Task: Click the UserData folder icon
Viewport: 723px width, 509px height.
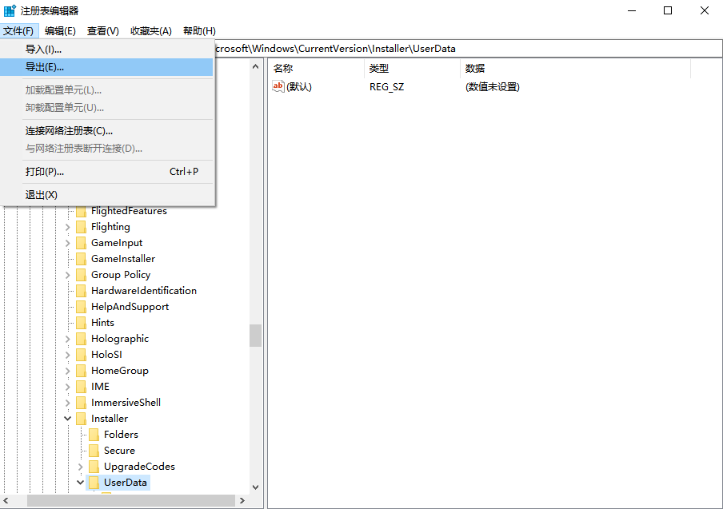Action: click(x=94, y=483)
